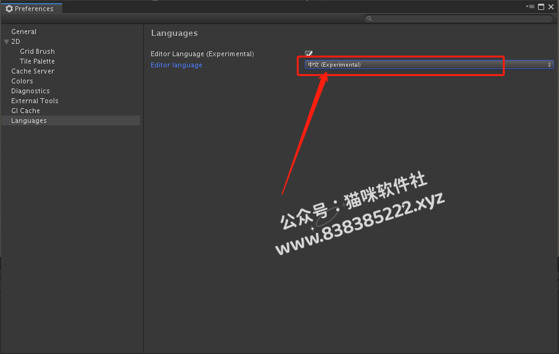This screenshot has width=559, height=354.
Task: Open Grid Brush preferences
Action: pos(37,51)
